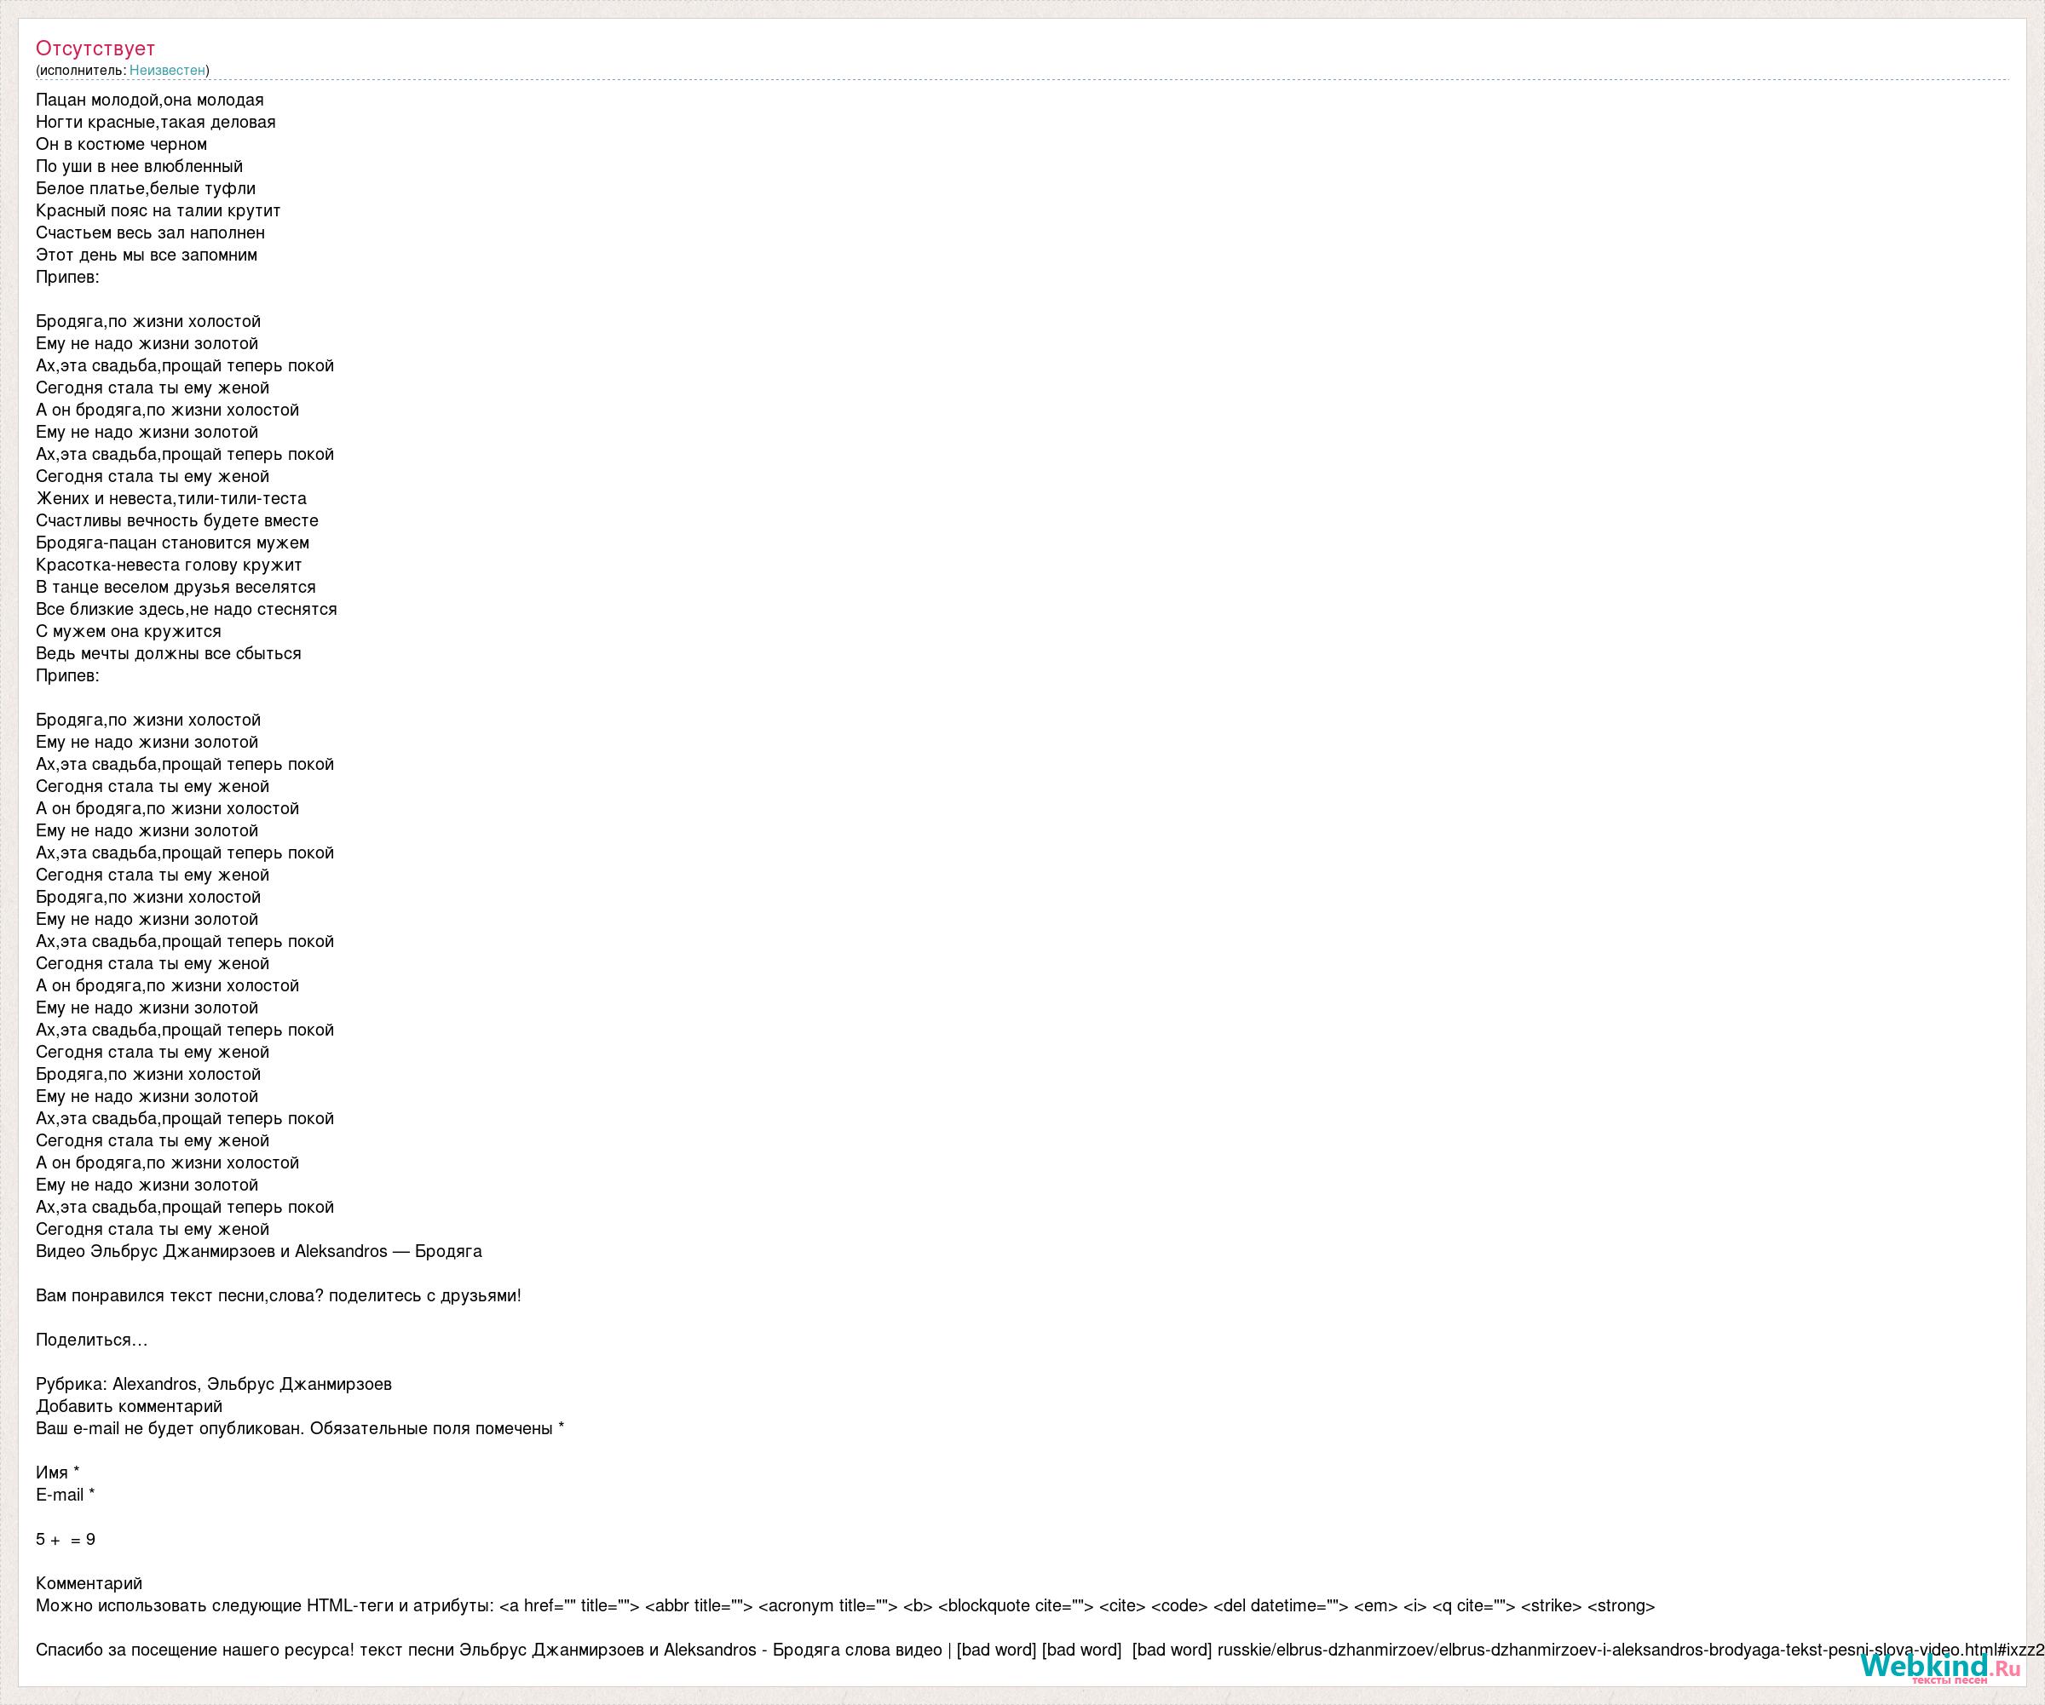The image size is (2045, 1705).
Task: Click the captcha line 5 + = 9
Action: pos(66,1540)
